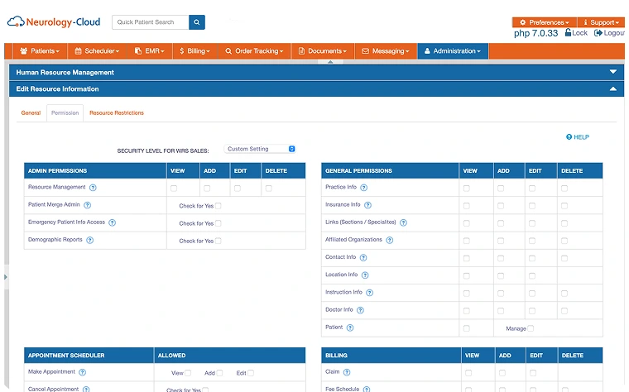Switch to the General tab
This screenshot has height=392, width=629.
[x=31, y=113]
